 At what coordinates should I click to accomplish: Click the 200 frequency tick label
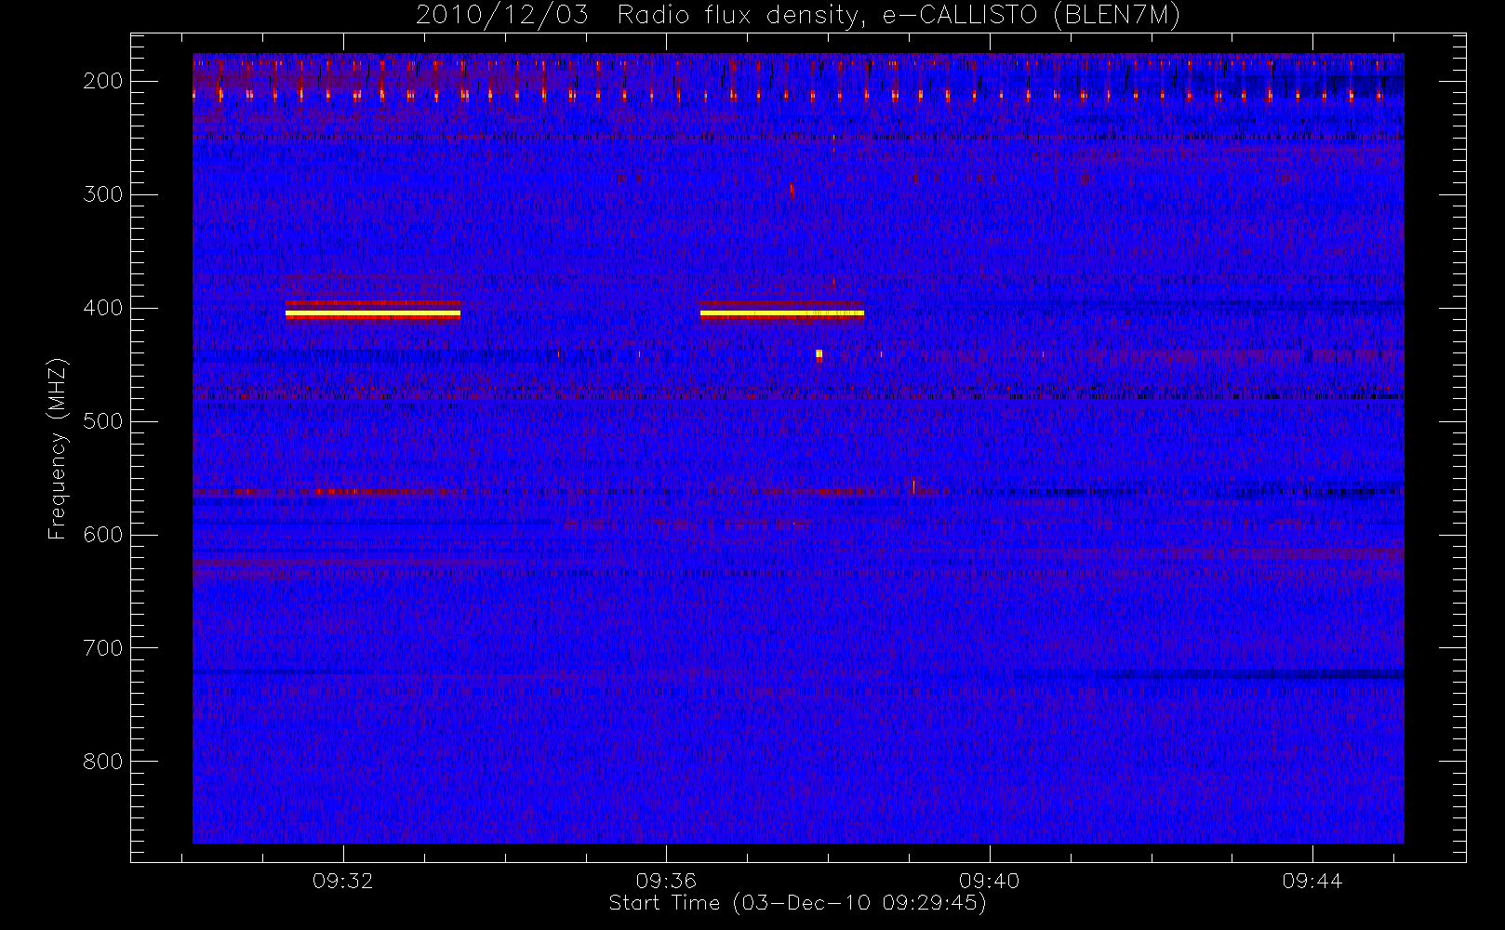(102, 81)
